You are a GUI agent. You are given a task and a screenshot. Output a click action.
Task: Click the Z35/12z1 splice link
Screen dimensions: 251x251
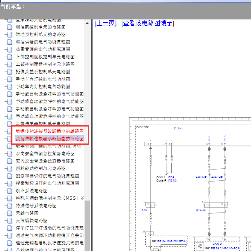[217, 177]
